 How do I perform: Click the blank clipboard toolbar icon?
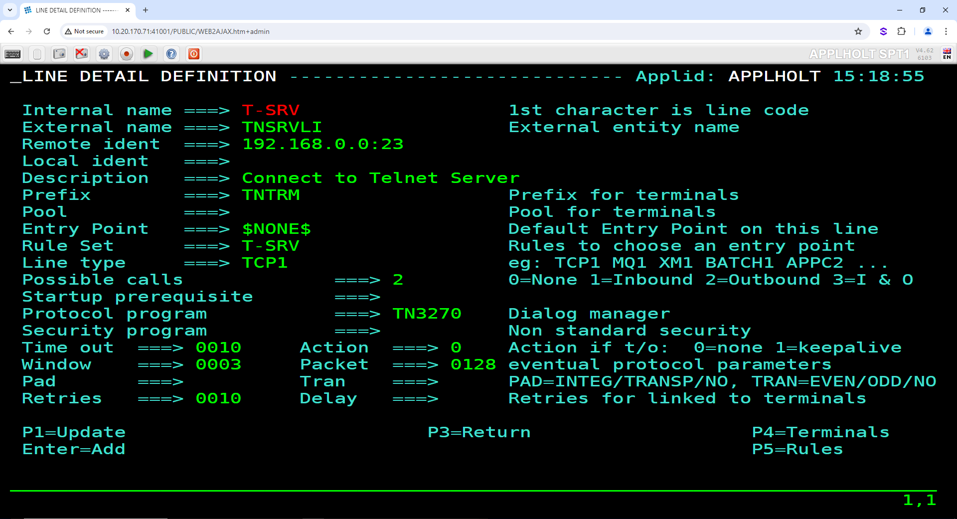[37, 54]
